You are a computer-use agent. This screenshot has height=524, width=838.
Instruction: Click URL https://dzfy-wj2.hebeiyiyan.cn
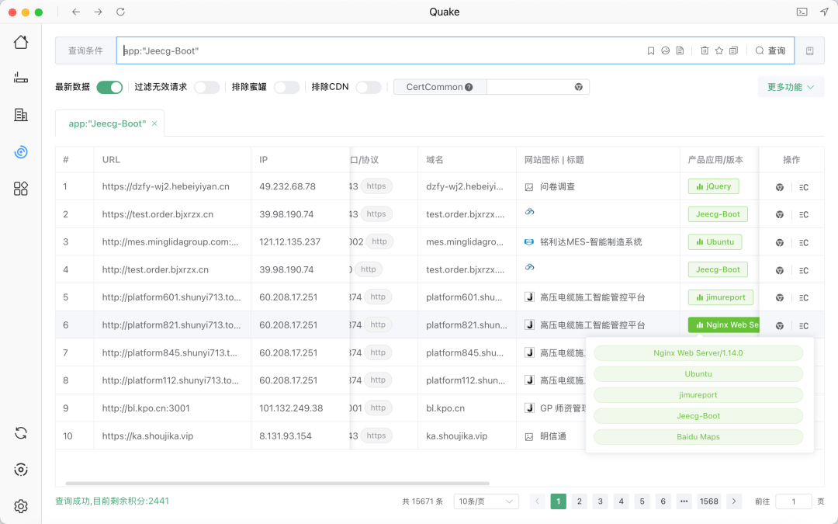pos(166,186)
